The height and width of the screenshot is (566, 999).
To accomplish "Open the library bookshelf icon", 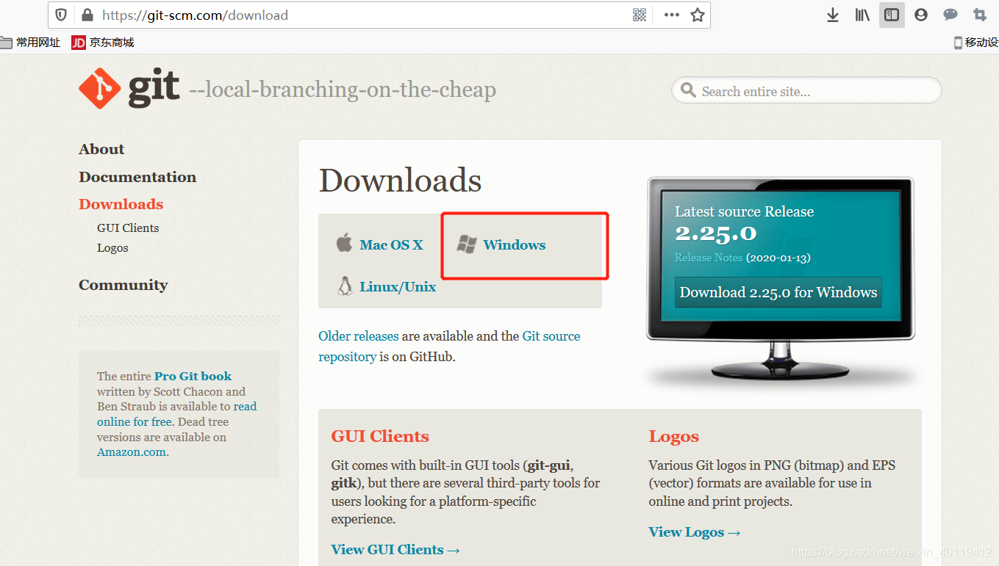I will (x=862, y=15).
